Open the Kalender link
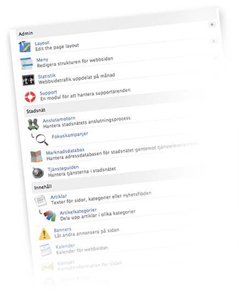 (x=65, y=246)
